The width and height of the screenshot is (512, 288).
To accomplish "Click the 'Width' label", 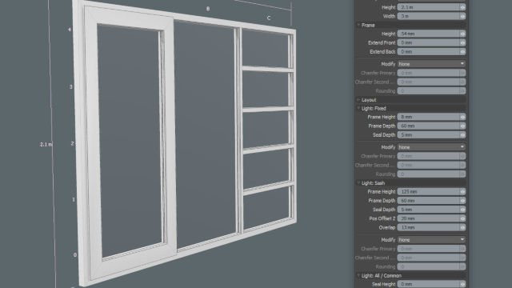I will pyautogui.click(x=390, y=16).
